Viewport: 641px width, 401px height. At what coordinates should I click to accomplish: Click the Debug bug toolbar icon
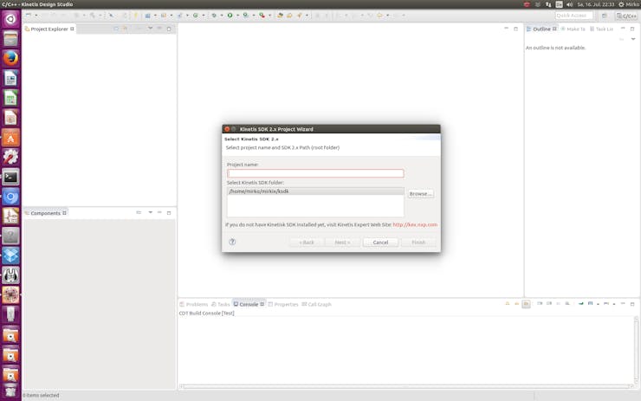(214, 15)
